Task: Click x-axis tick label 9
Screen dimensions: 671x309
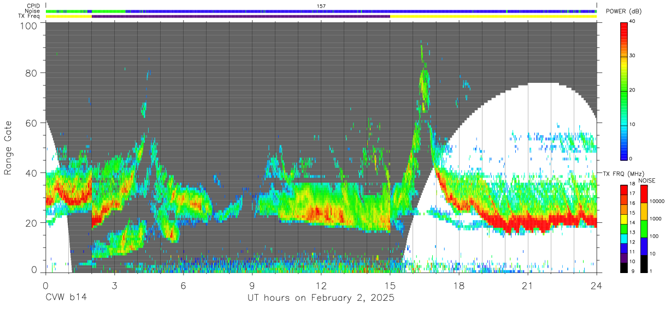Action: [x=252, y=285]
